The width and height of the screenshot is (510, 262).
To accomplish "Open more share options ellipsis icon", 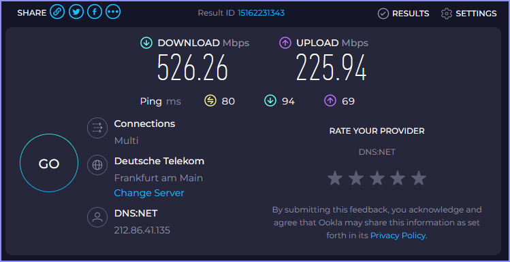I will click(x=113, y=12).
